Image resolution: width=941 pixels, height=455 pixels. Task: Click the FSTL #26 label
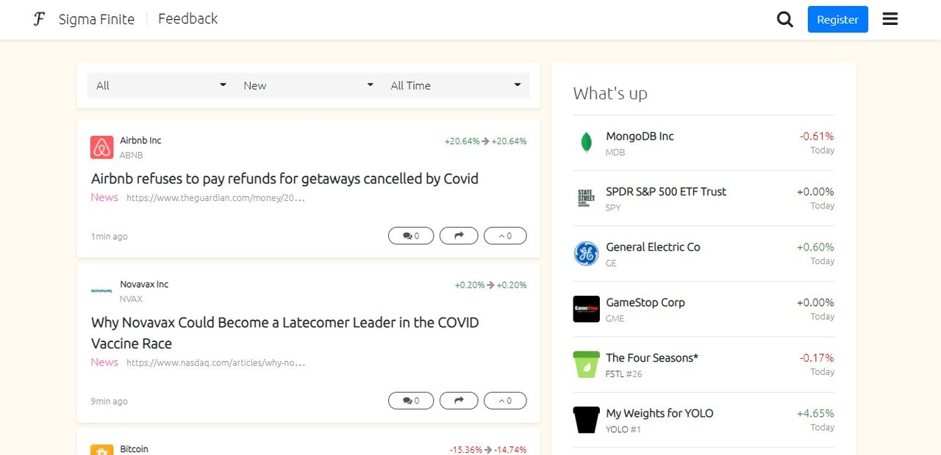(x=624, y=374)
